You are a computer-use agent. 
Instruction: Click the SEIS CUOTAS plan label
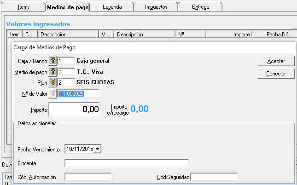pyautogui.click(x=95, y=82)
